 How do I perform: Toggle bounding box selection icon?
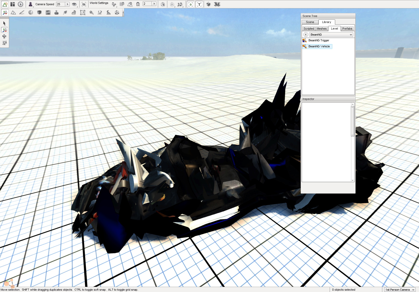coord(163,4)
